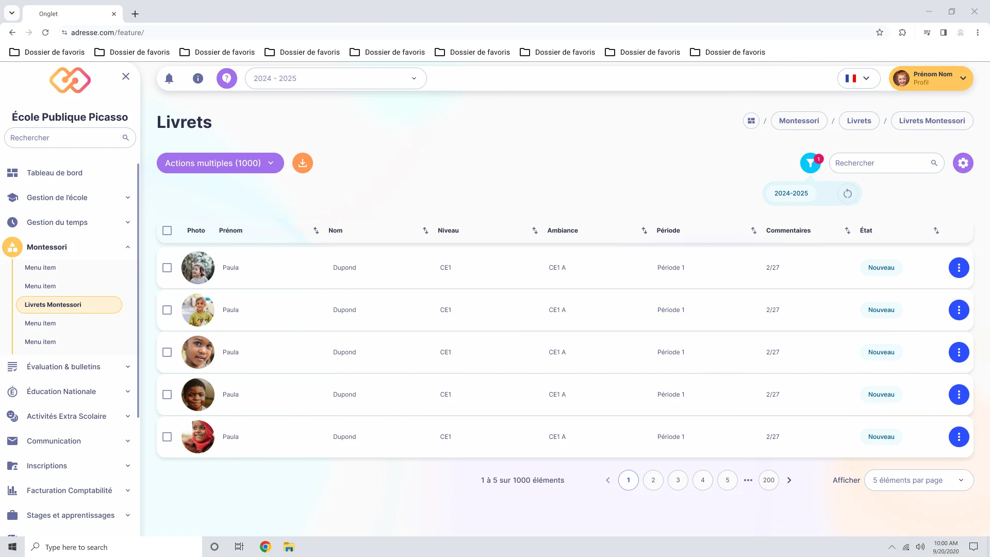Expand Éducation Nationale menu
990x557 pixels.
[x=69, y=391]
